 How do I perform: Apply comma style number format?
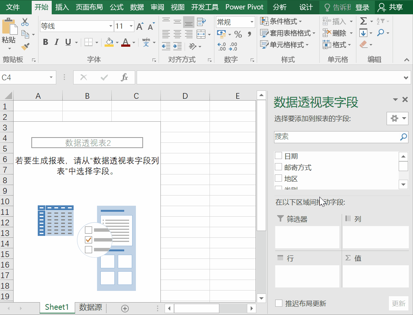click(249, 34)
